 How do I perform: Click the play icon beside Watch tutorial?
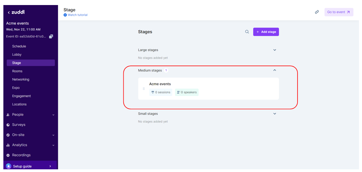tap(65, 15)
